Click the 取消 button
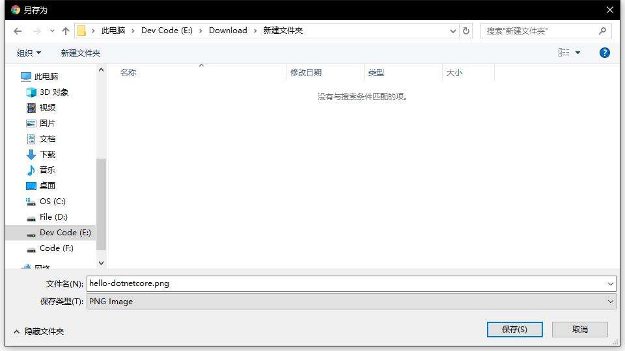 [x=579, y=330]
